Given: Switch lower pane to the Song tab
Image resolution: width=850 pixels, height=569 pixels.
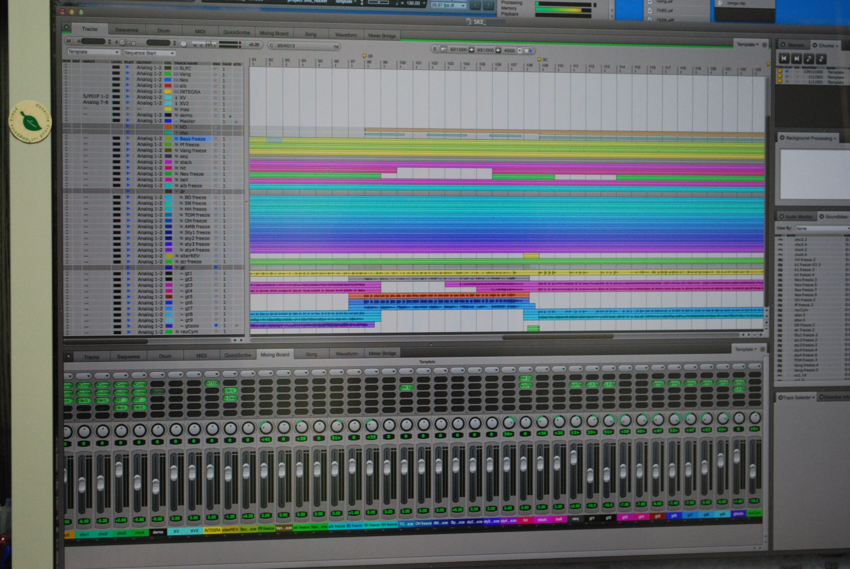Looking at the screenshot, I should click(311, 354).
